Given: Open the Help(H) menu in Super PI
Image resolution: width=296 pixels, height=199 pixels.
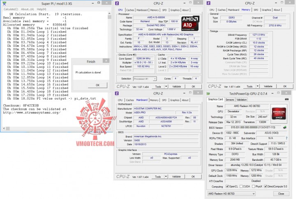Looking at the screenshot, I should click(x=42, y=9).
